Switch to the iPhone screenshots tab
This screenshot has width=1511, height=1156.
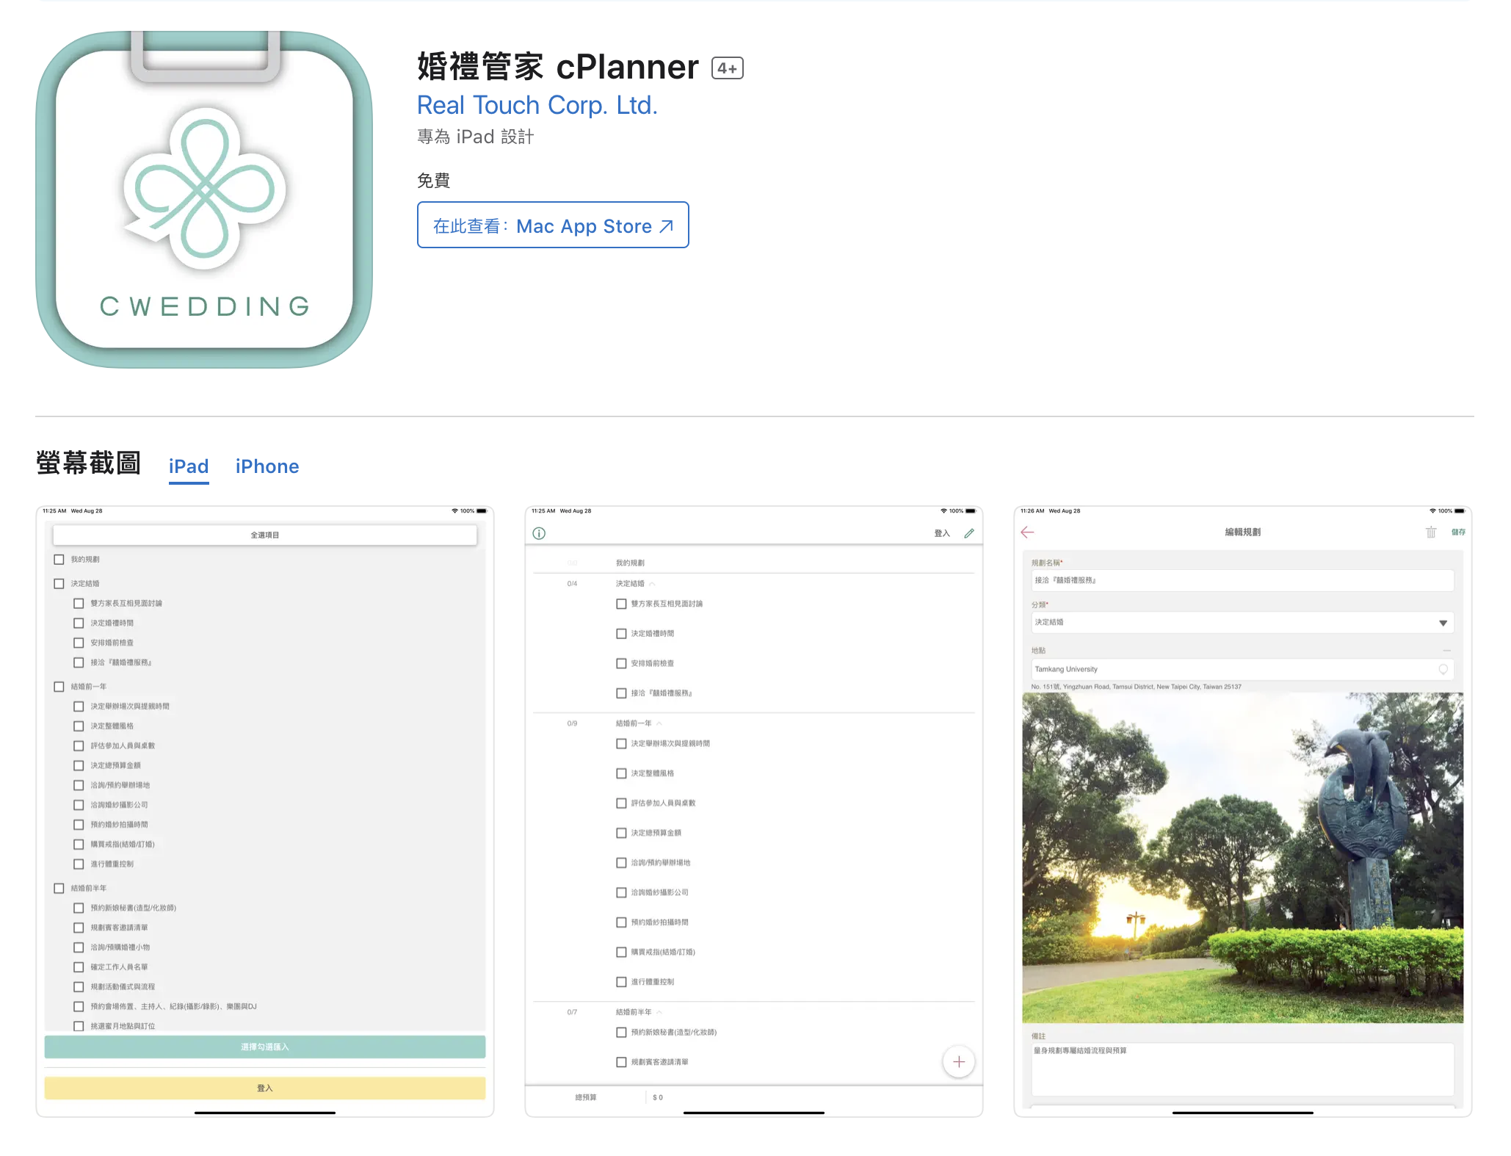(x=267, y=466)
